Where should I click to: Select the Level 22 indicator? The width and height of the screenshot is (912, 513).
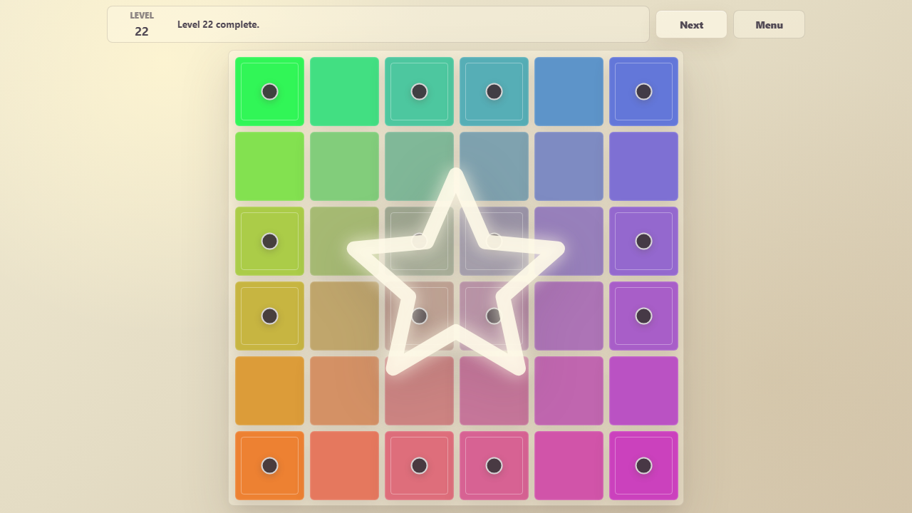[x=142, y=24]
